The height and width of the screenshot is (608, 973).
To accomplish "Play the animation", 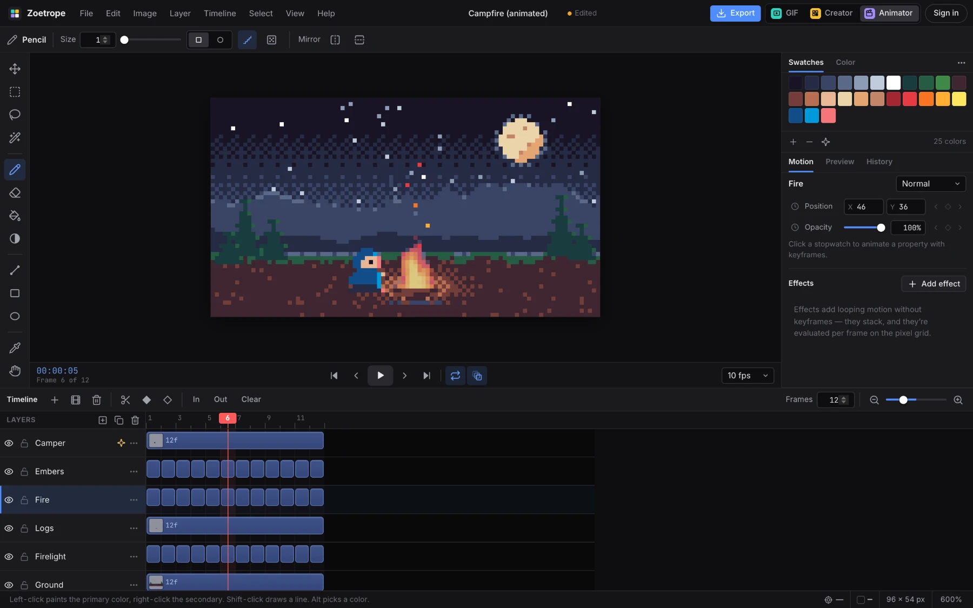I will click(x=380, y=376).
